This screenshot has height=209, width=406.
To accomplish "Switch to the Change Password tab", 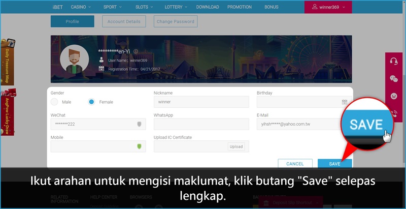I will click(x=175, y=21).
